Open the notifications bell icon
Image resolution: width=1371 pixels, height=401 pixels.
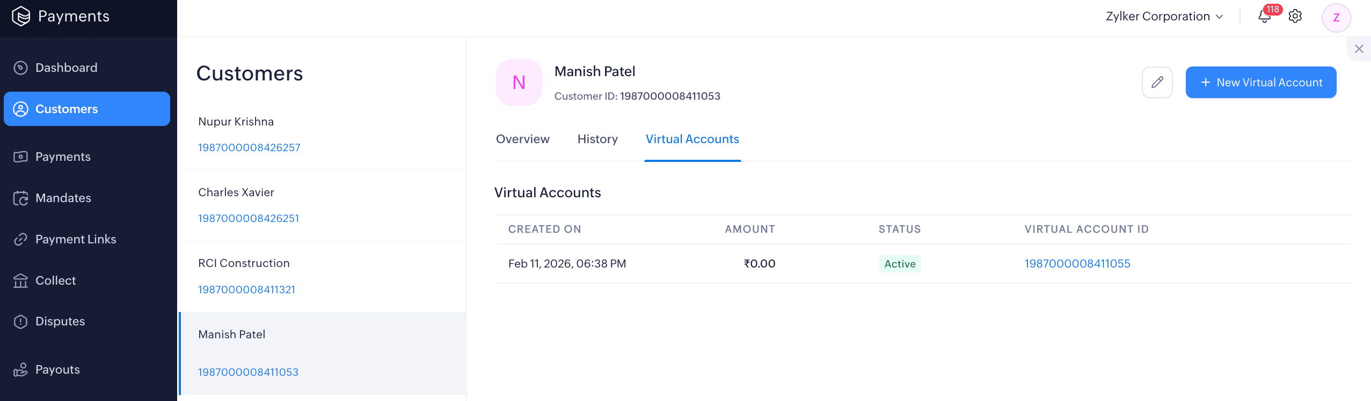(x=1264, y=17)
